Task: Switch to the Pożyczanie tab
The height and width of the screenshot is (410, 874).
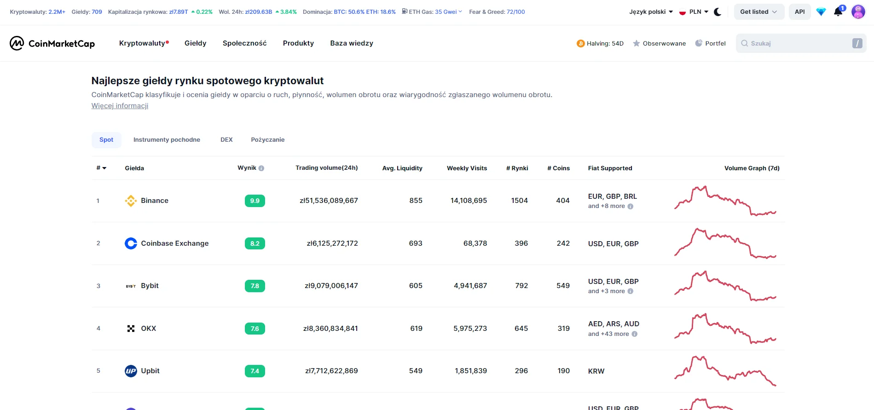Action: (268, 140)
